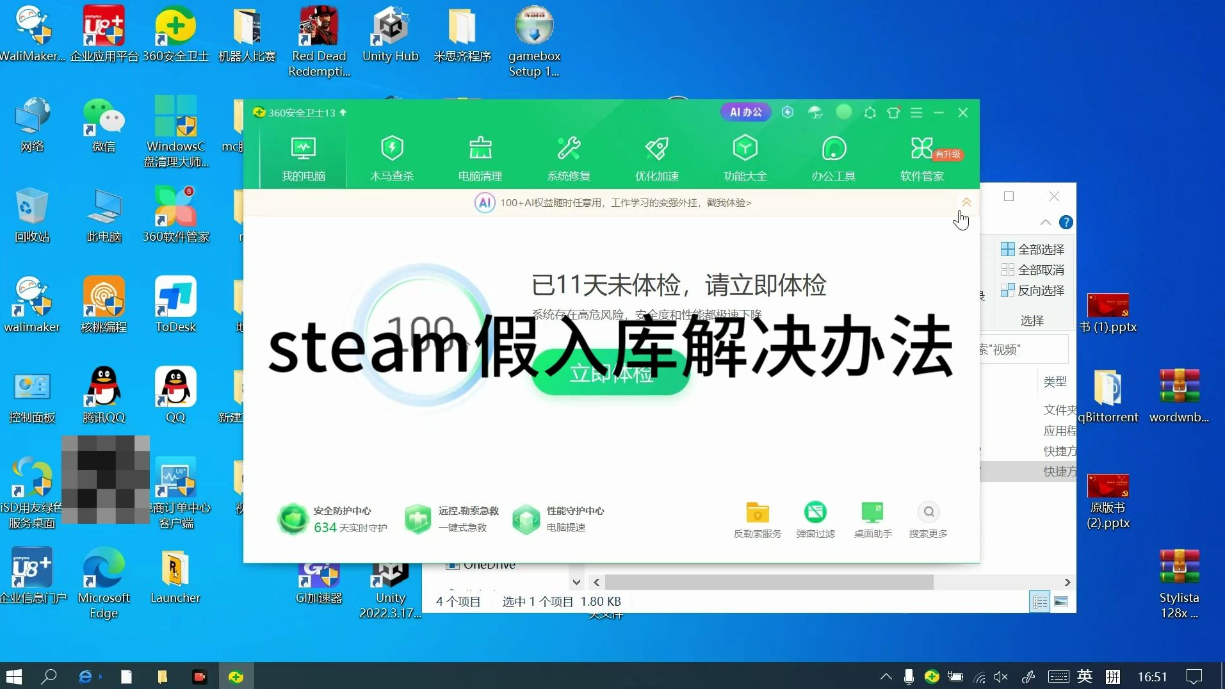The image size is (1225, 689).
Task: Open the 办公工具 tab
Action: (x=834, y=159)
